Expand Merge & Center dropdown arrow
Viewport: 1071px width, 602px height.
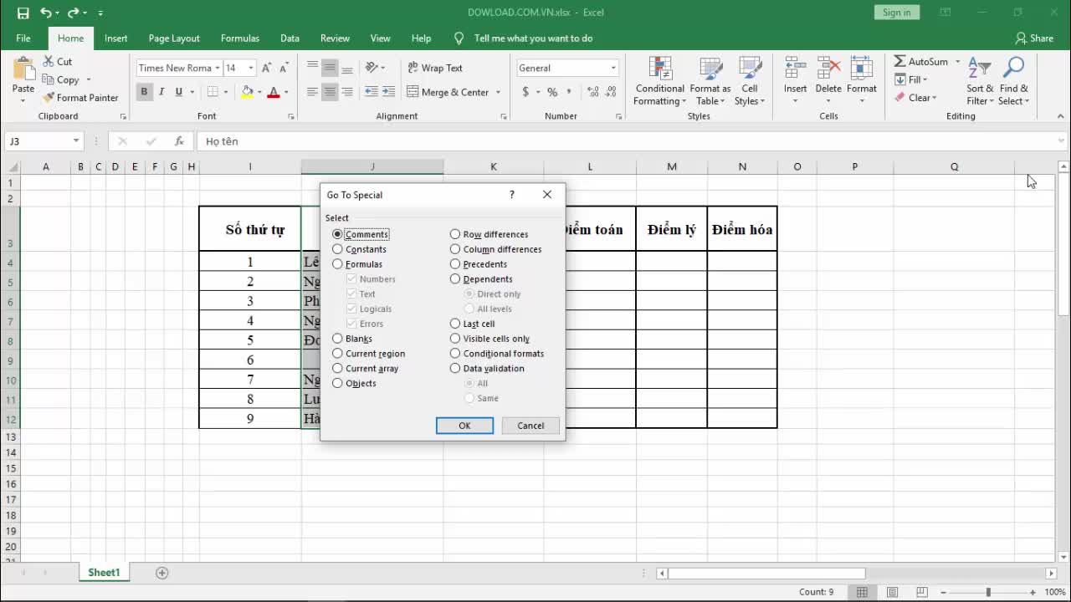499,92
